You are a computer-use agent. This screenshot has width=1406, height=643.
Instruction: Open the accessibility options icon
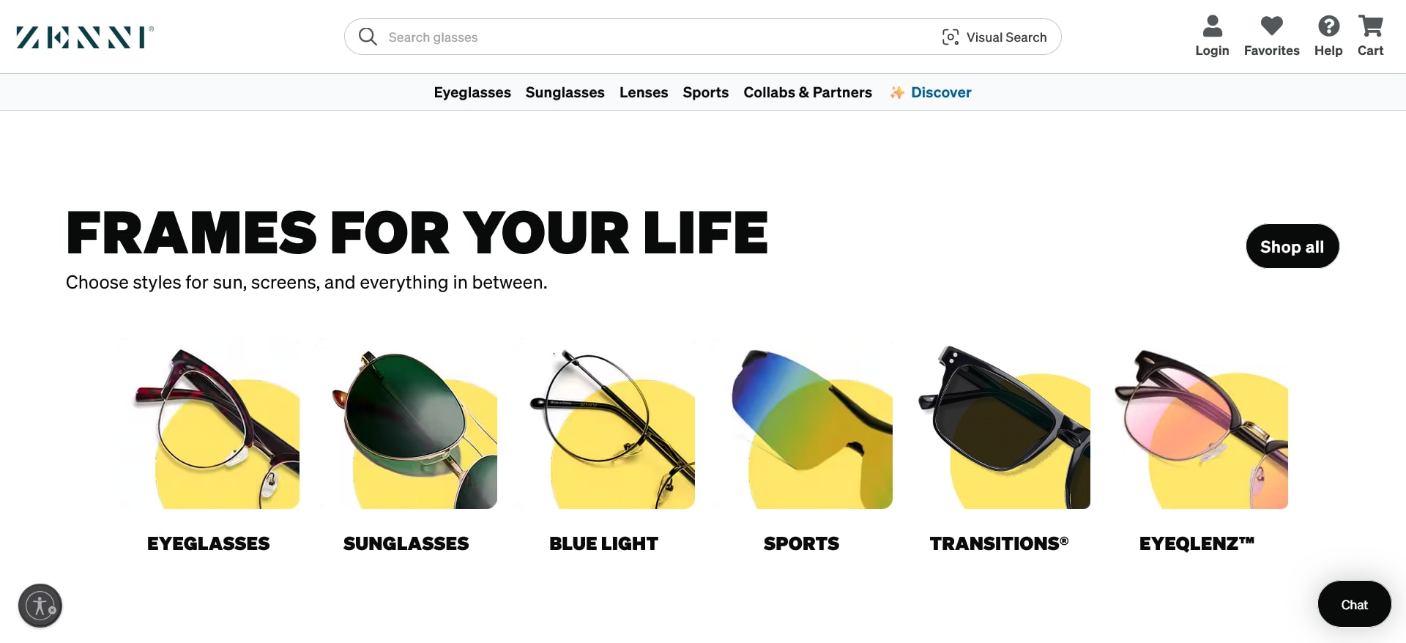[x=40, y=606]
